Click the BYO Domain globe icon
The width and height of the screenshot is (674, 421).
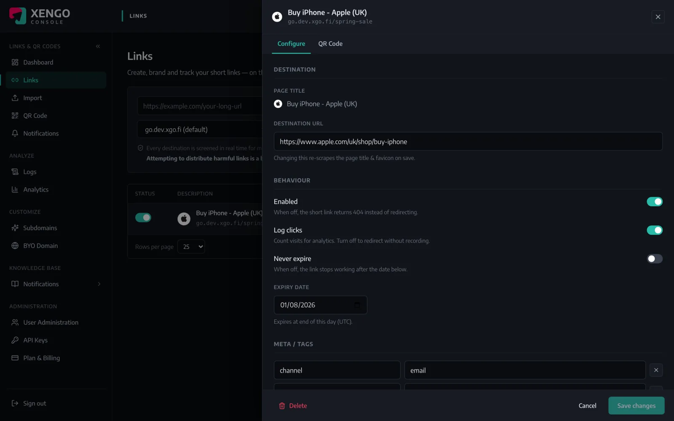tap(15, 246)
